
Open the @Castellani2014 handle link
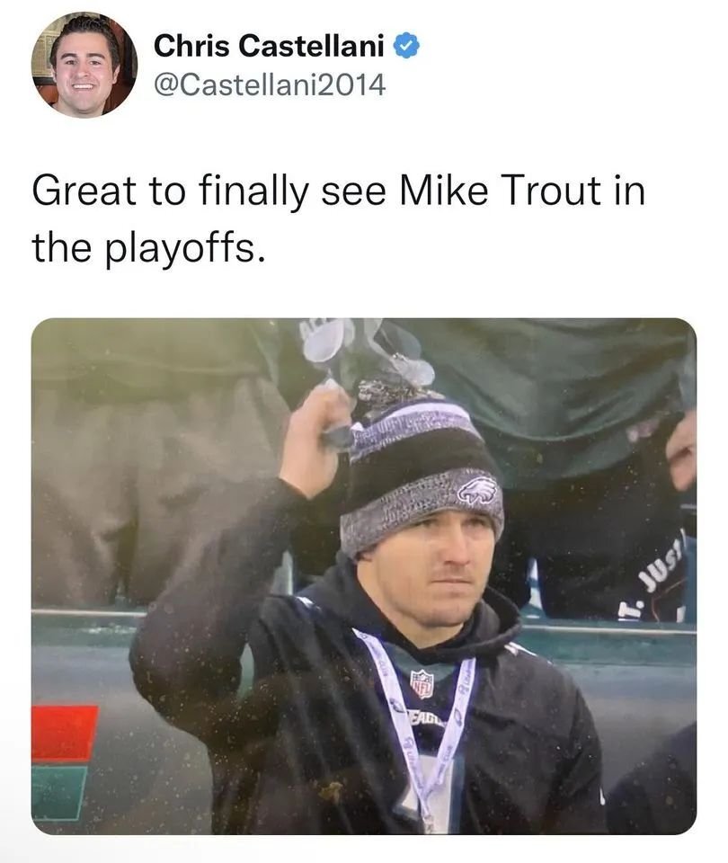click(x=270, y=85)
